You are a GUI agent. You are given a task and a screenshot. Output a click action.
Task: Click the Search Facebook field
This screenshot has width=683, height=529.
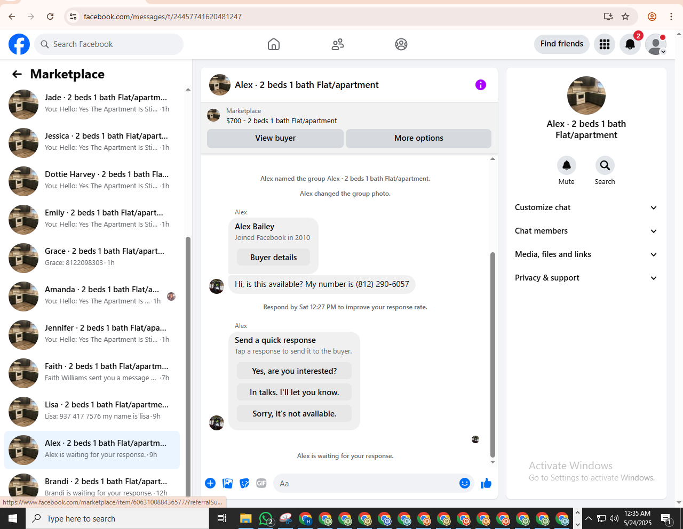tap(109, 44)
